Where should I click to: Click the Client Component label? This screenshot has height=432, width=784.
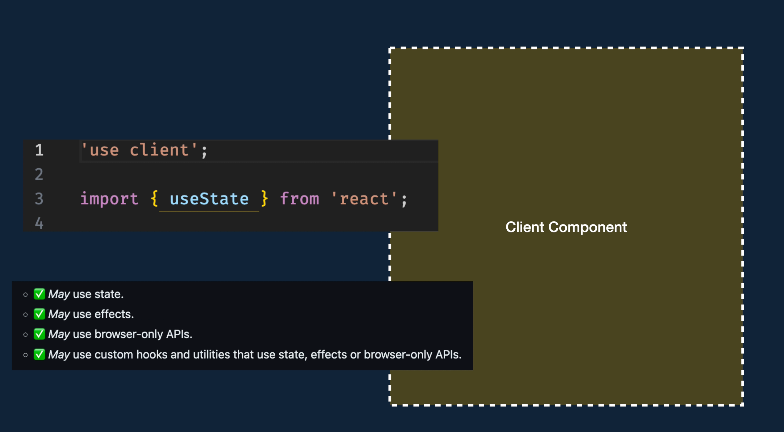566,227
